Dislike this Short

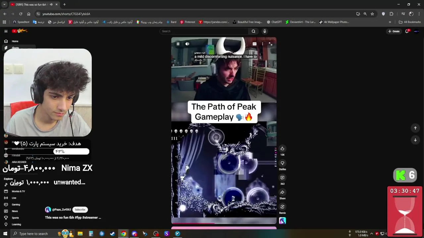click(x=282, y=163)
